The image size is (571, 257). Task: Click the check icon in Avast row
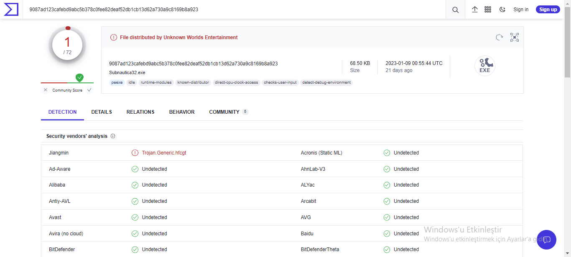[x=135, y=217]
